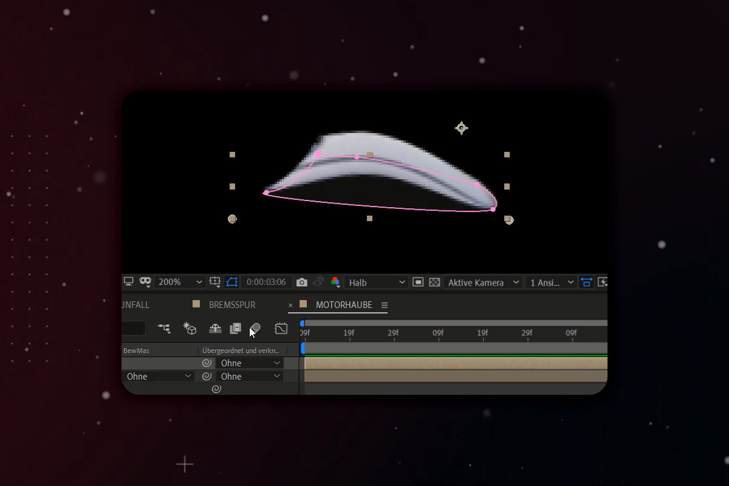
Task: Open second layer's BewMas Ohne dropdown
Action: [x=158, y=376]
